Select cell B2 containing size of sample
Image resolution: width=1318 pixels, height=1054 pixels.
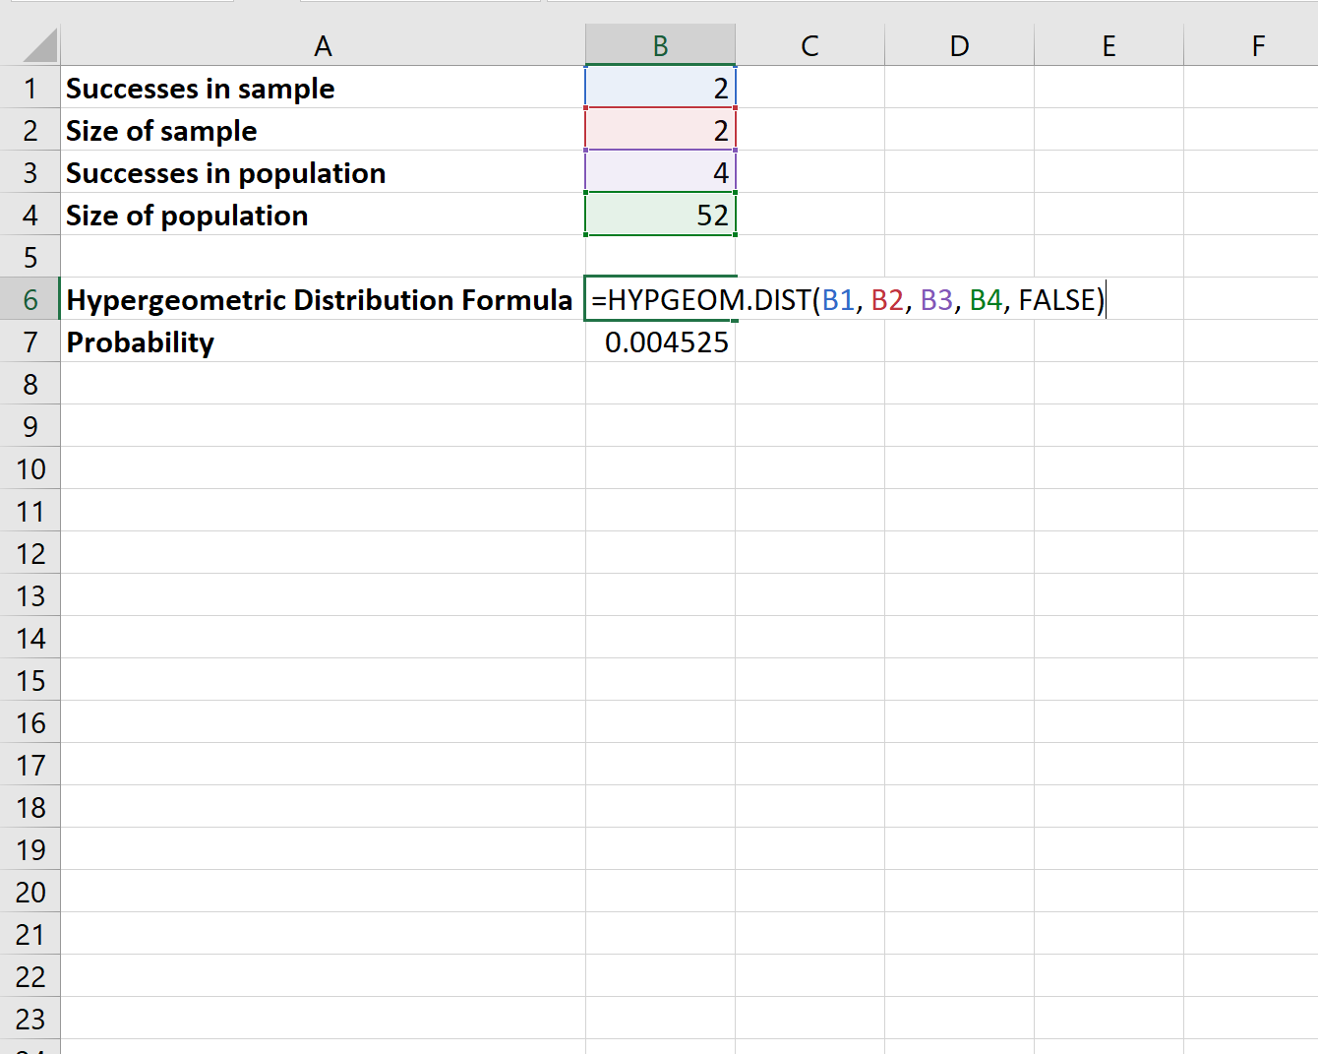click(659, 130)
